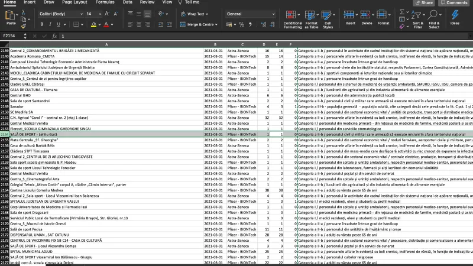Click the Clear eraser icon

pyautogui.click(x=402, y=27)
